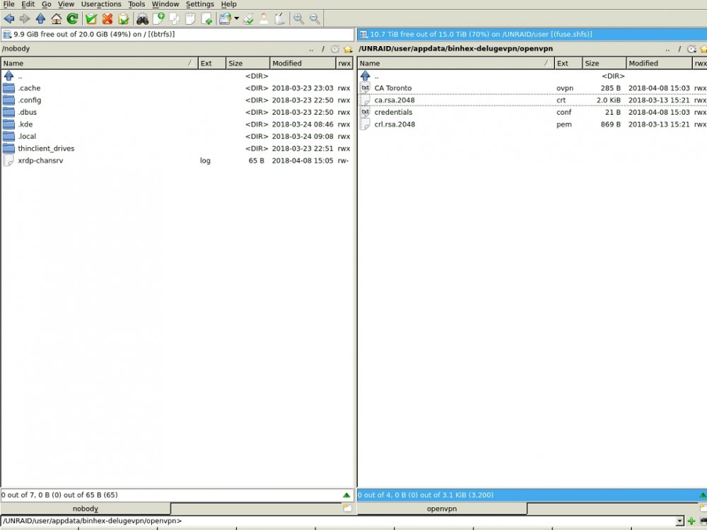707x530 pixels.
Task: Click left panel green triangle popup toggle
Action: coord(346,495)
